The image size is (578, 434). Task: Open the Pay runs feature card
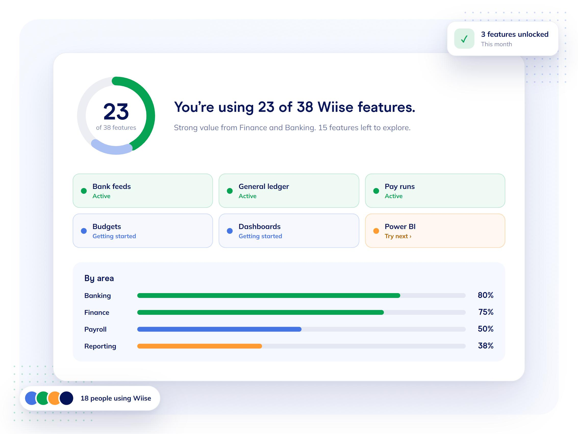(435, 191)
